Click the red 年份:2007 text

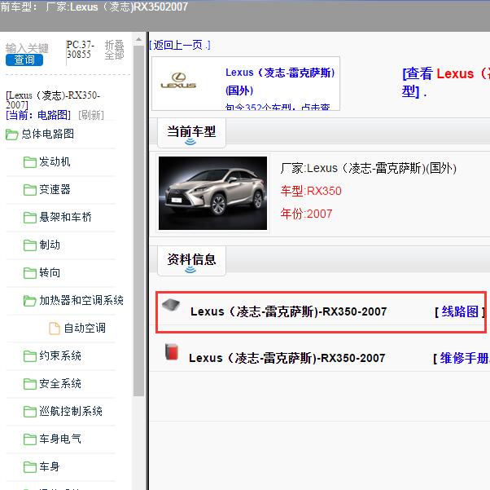pyautogui.click(x=306, y=214)
